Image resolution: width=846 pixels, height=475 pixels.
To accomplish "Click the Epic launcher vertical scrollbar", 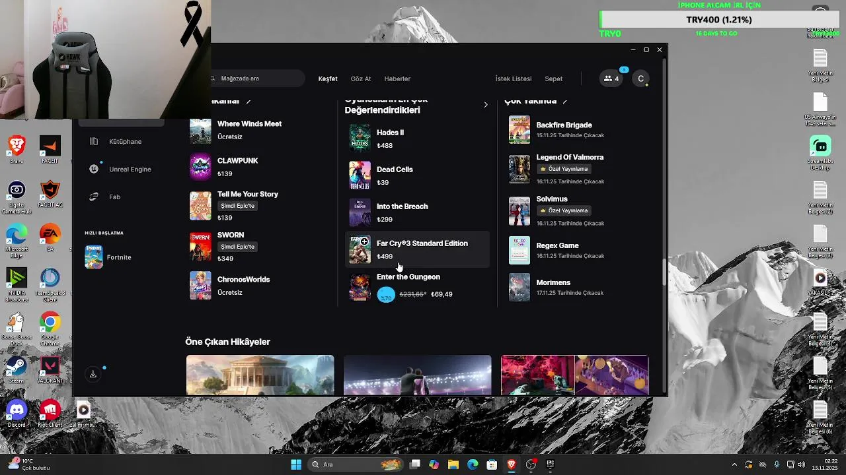I will (664, 272).
